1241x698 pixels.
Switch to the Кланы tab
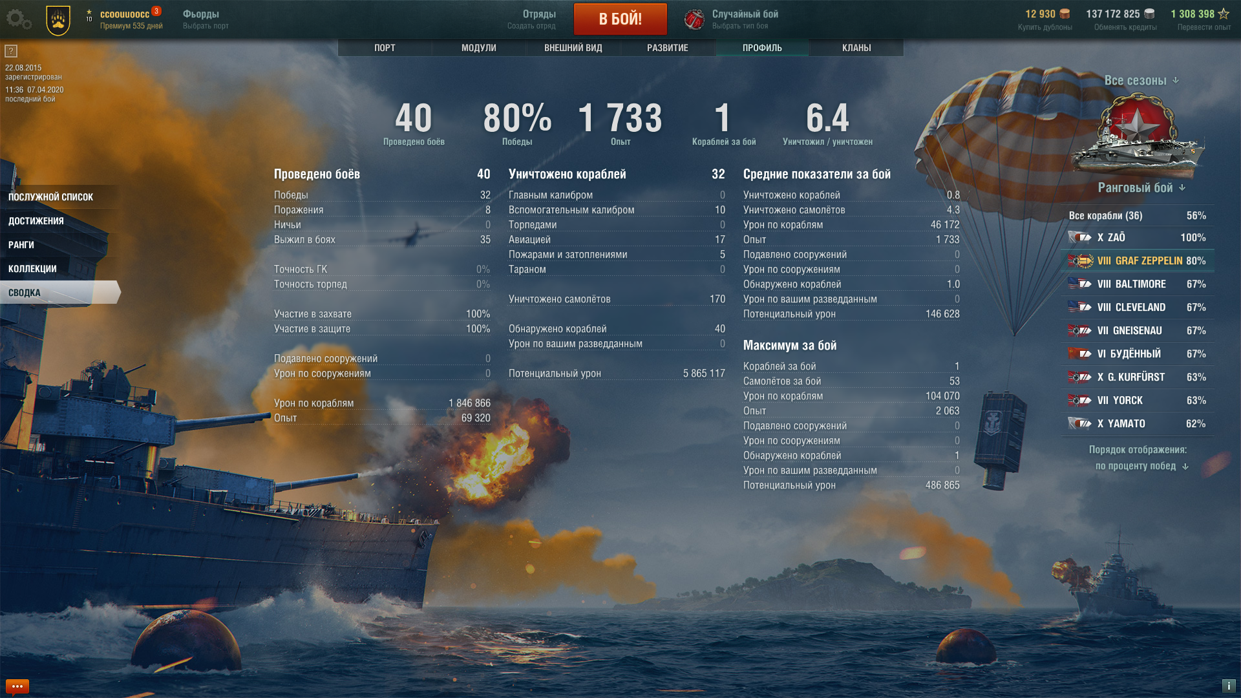[856, 48]
